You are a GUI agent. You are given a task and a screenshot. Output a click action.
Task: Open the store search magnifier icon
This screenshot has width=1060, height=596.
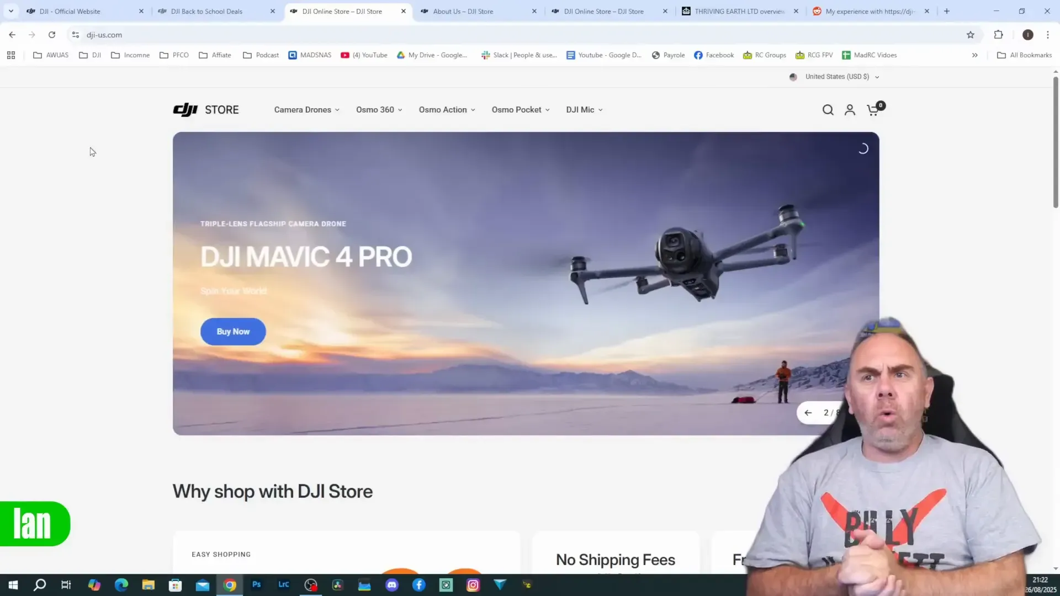828,110
